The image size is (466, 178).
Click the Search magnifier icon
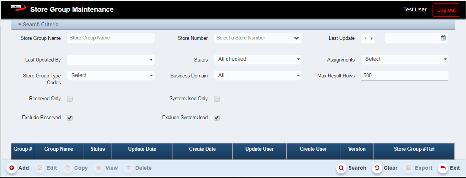[x=342, y=168]
